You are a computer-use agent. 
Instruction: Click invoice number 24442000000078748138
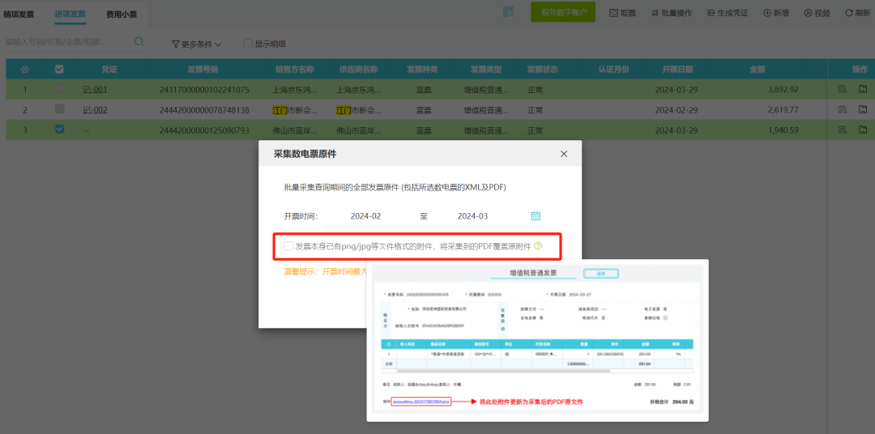(x=204, y=110)
